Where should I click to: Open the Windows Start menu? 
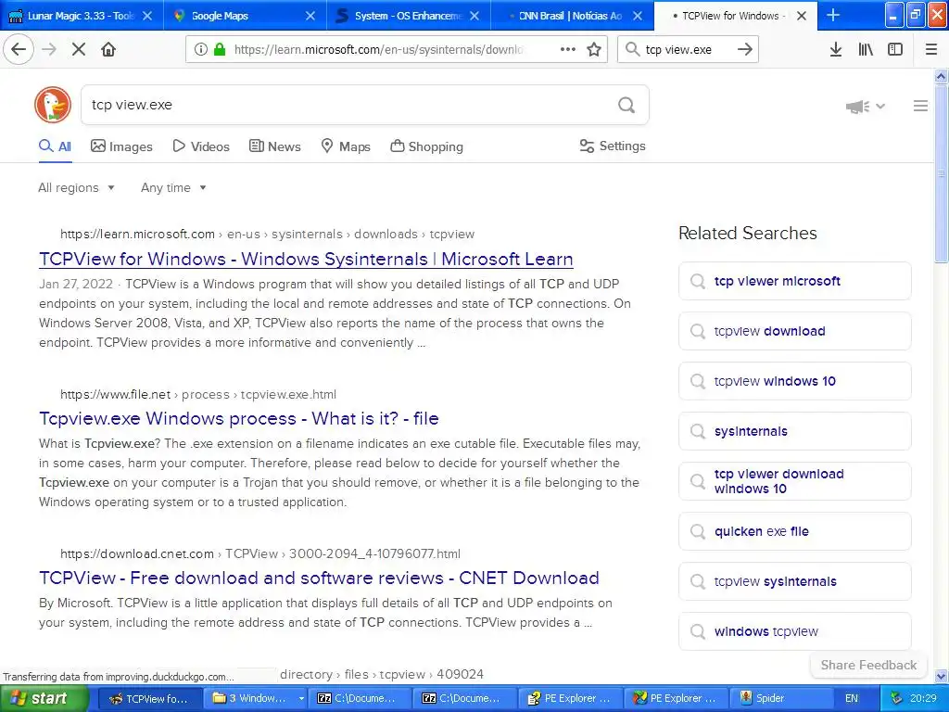pos(44,699)
